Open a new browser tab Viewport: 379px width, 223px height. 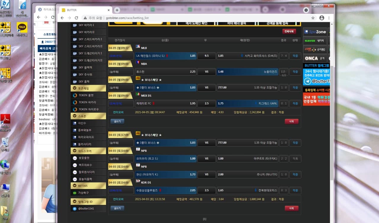[x=117, y=10]
